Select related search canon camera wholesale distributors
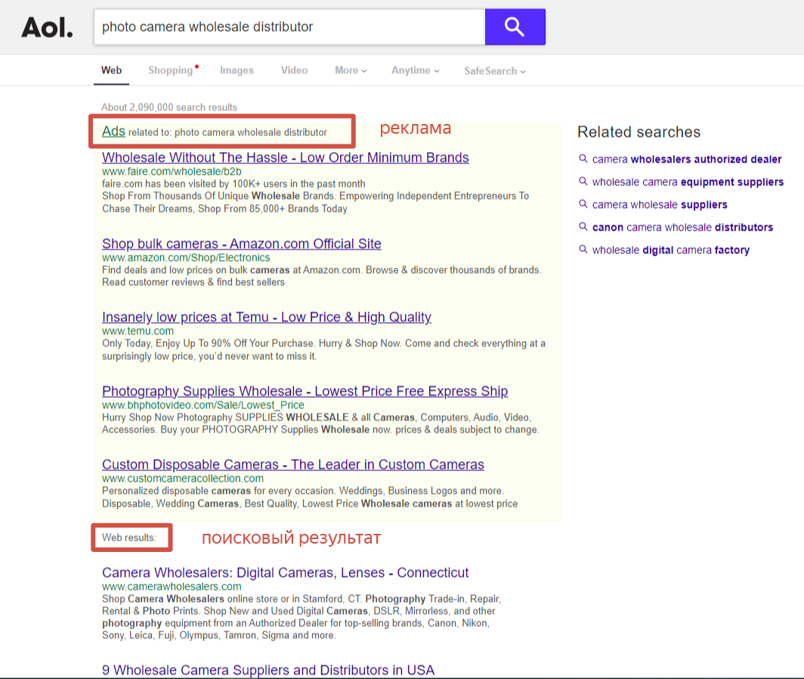This screenshot has width=804, height=679. pyautogui.click(x=682, y=227)
